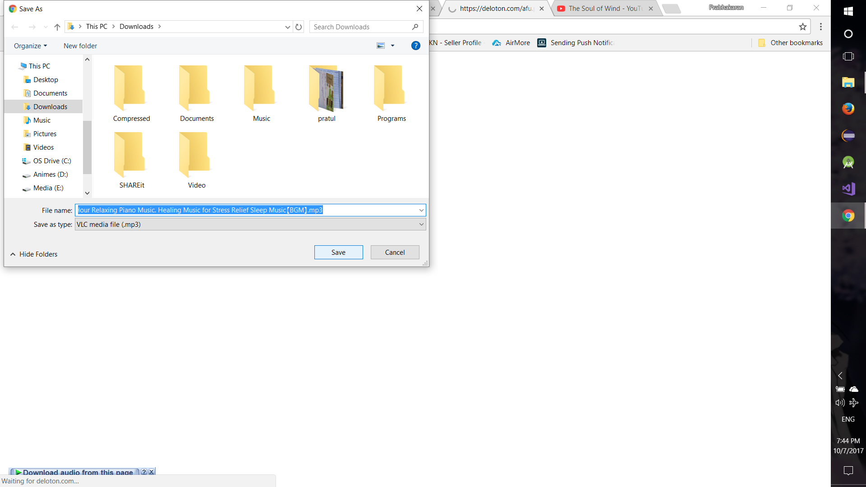The width and height of the screenshot is (866, 487).
Task: Open the pratul folder thumbnail
Action: pos(327,89)
